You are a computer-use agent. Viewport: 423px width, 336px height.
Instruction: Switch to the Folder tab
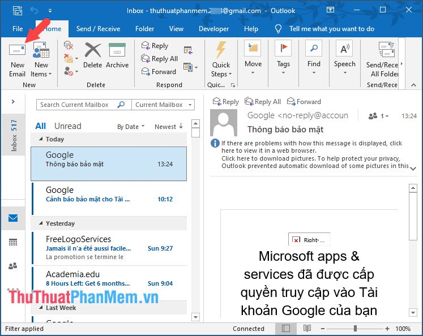[144, 29]
